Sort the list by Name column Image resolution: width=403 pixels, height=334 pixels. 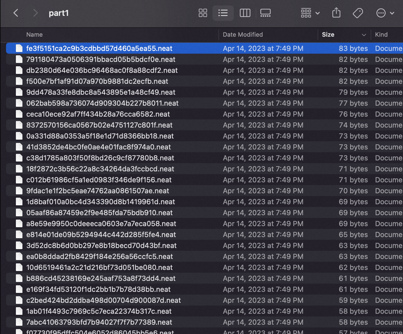coord(34,34)
